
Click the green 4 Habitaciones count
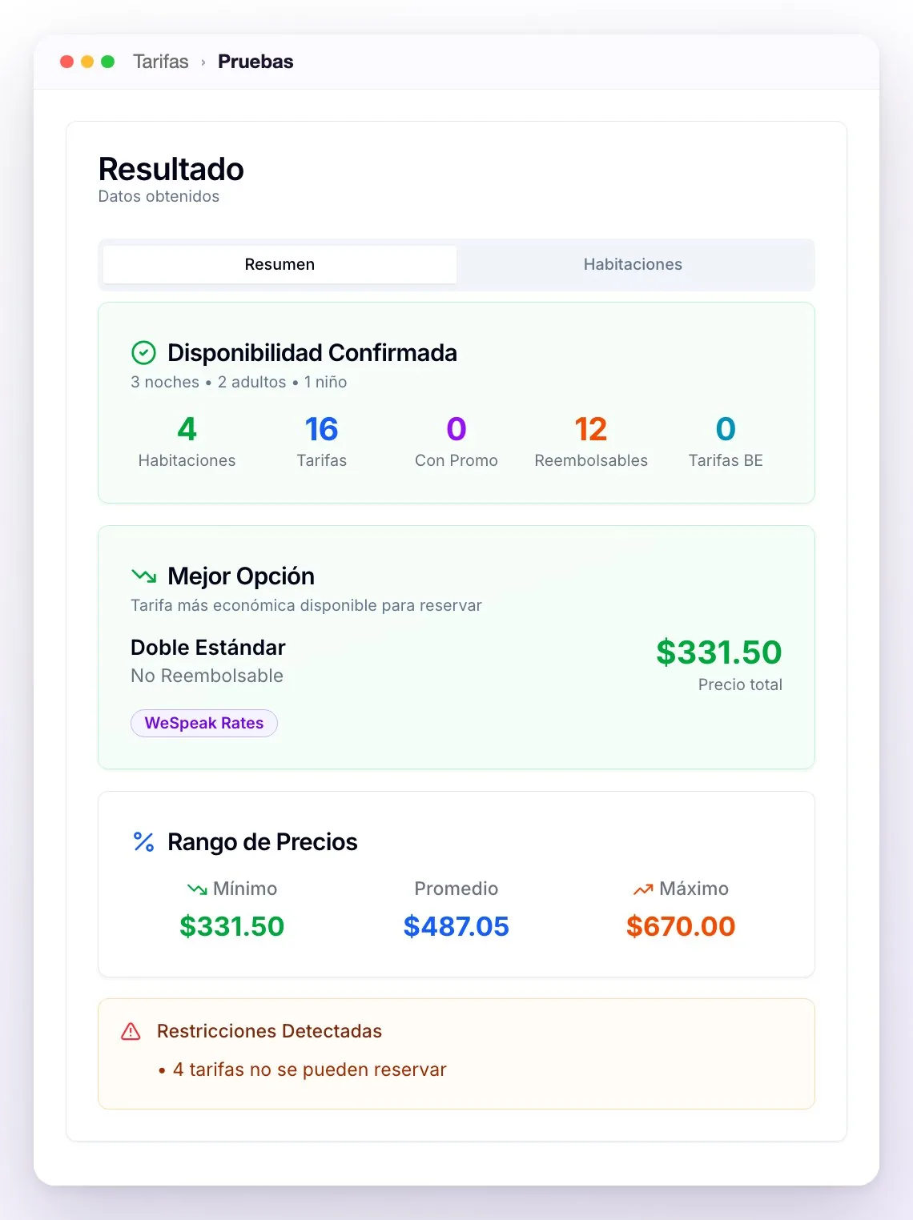coord(187,429)
